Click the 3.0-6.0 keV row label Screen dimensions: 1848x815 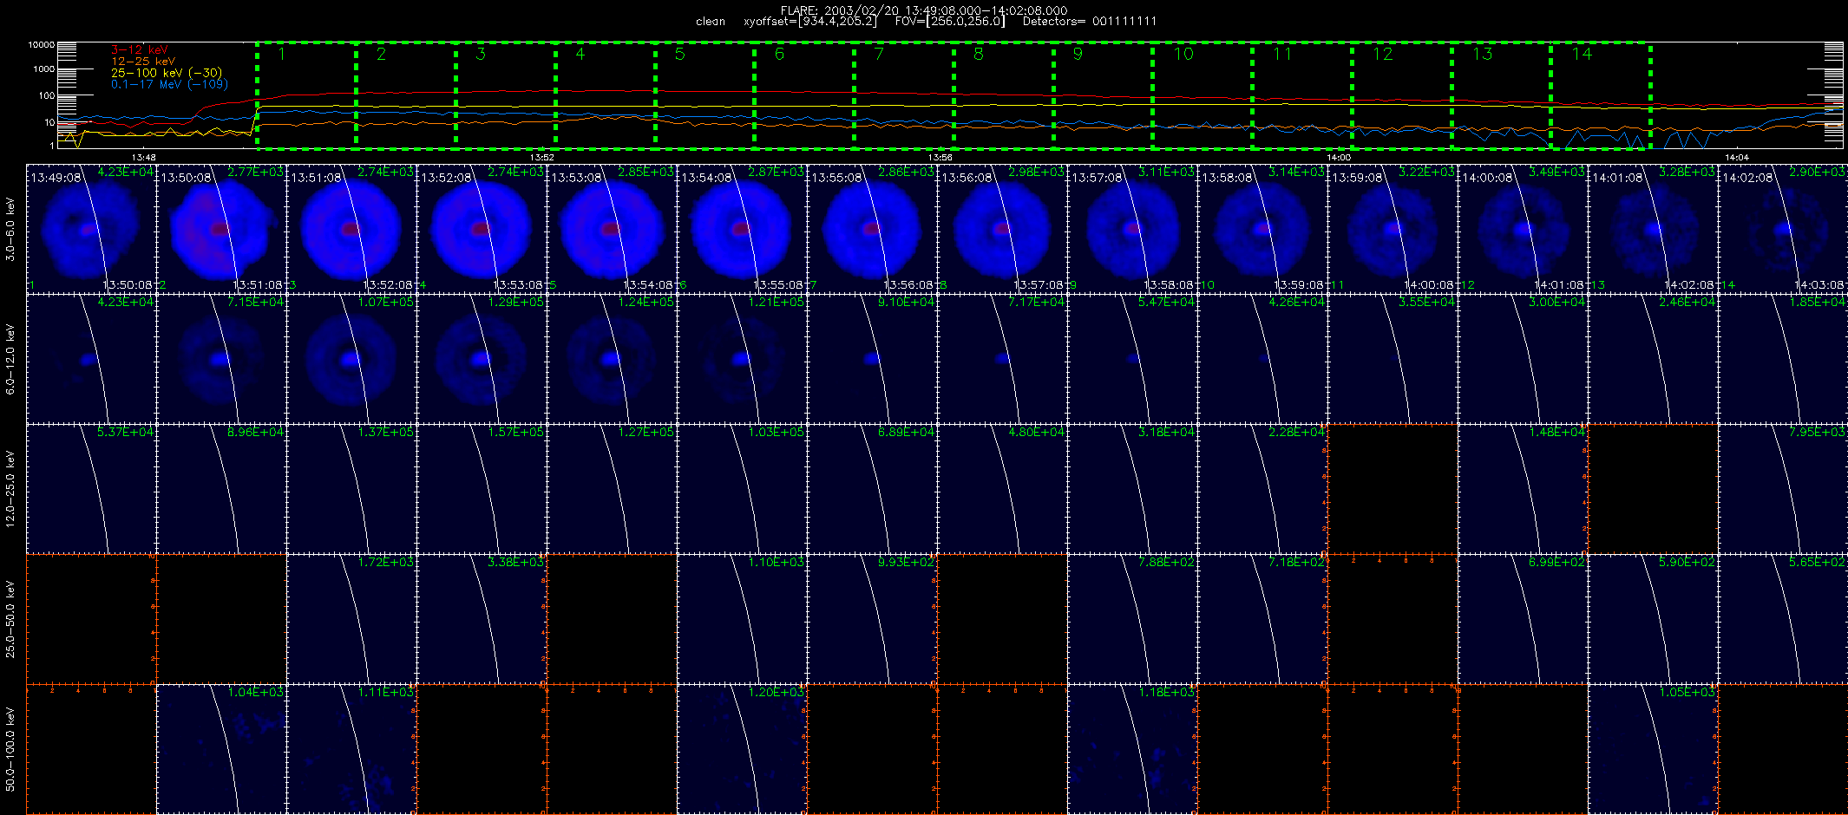10,229
